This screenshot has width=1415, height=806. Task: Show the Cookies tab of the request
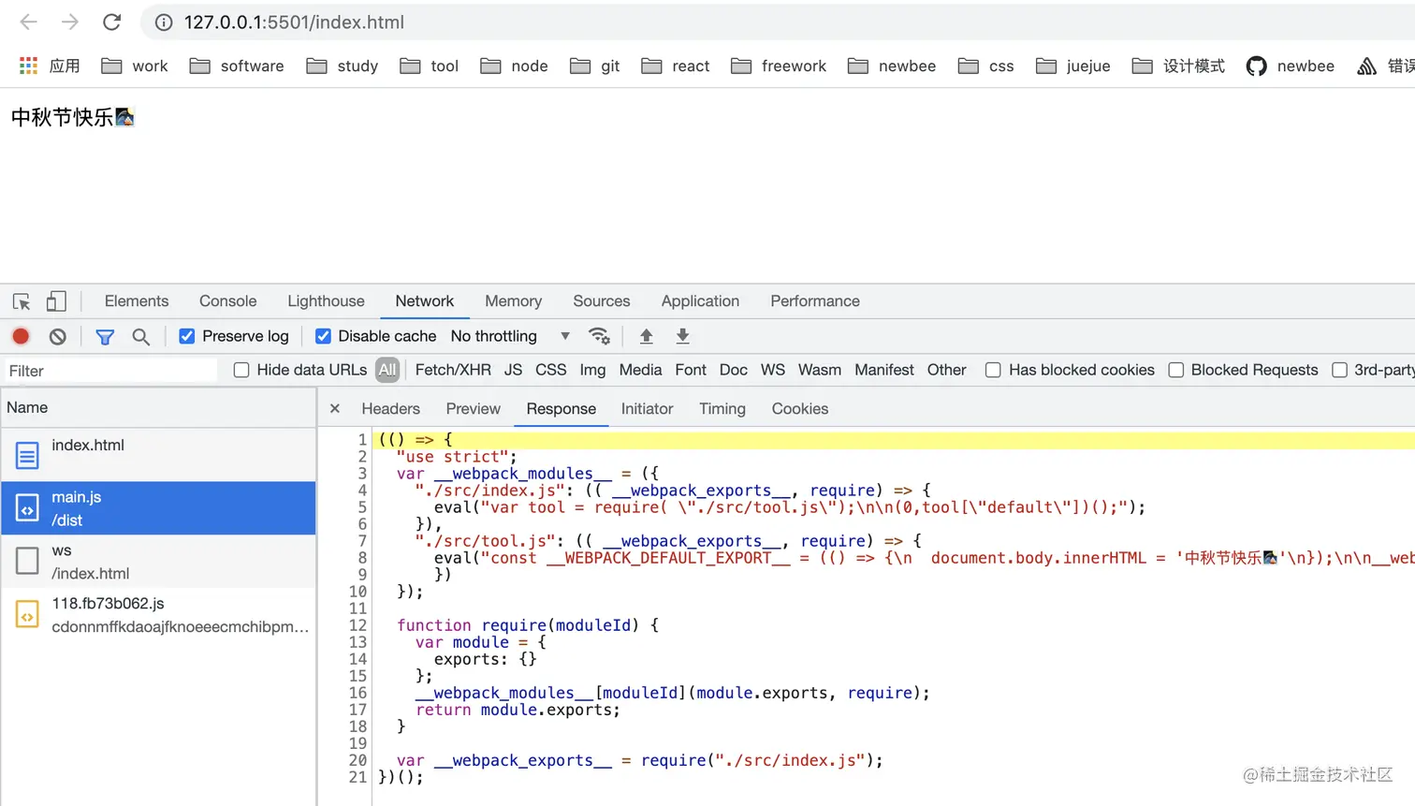(x=800, y=409)
